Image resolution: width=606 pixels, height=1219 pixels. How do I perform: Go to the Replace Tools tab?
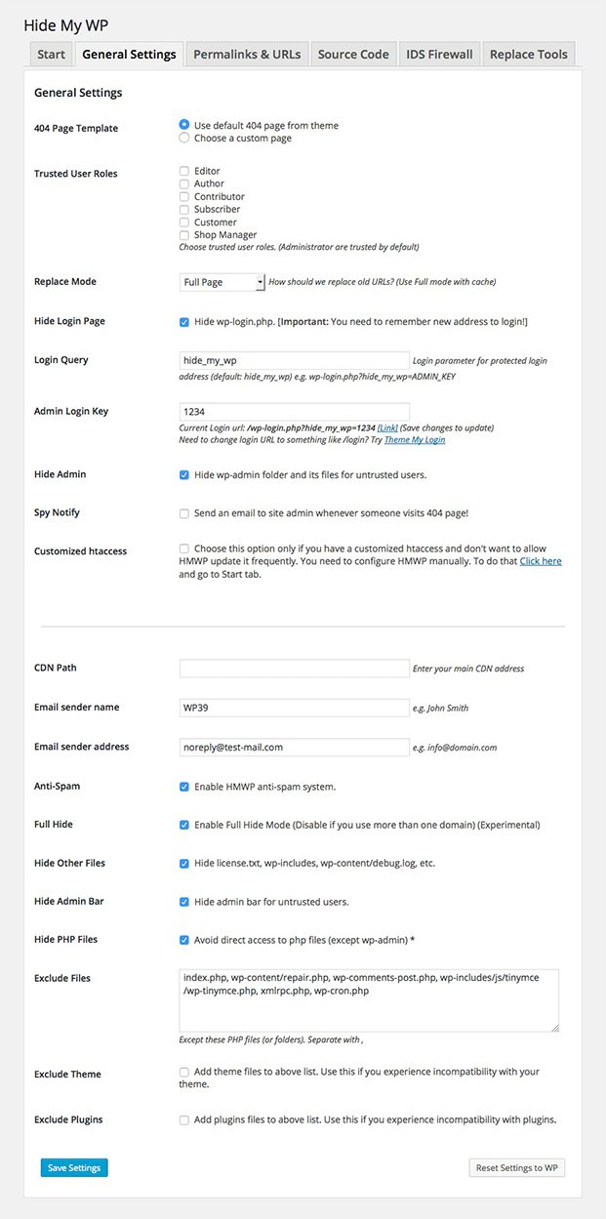coord(528,54)
